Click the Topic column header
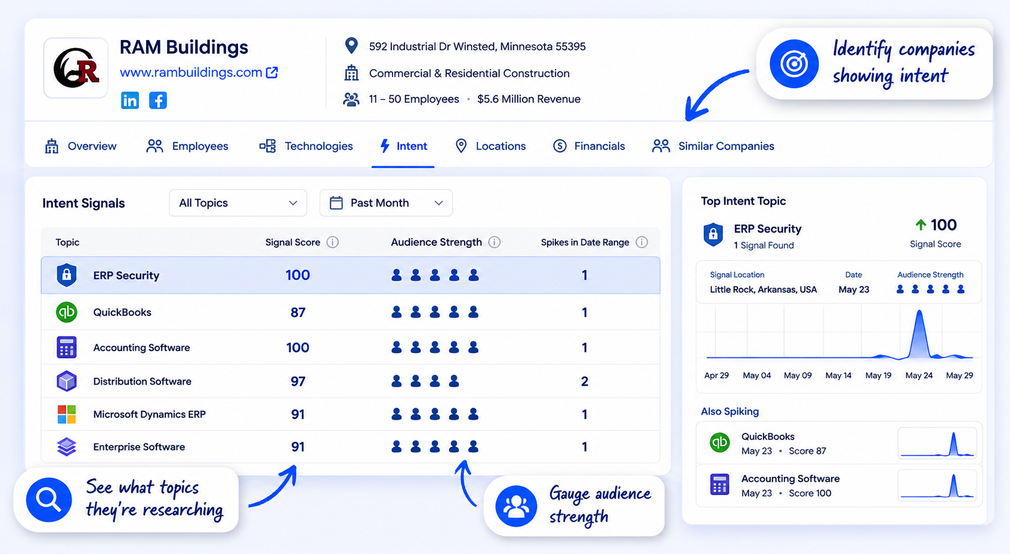Viewport: 1010px width, 554px height. (x=67, y=242)
